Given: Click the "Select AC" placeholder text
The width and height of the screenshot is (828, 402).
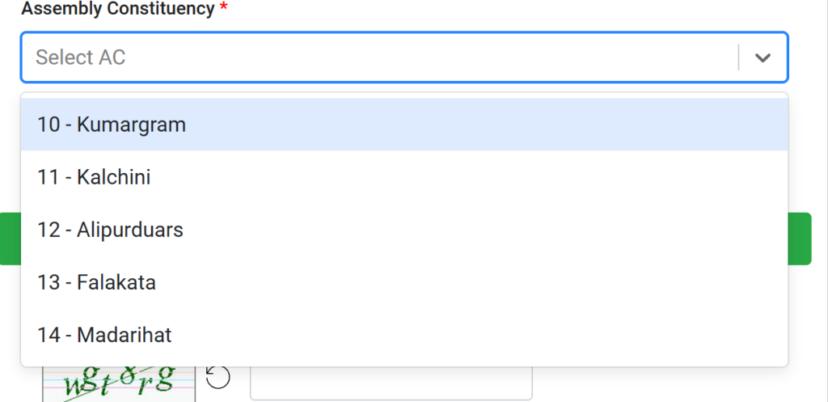Looking at the screenshot, I should [x=81, y=57].
